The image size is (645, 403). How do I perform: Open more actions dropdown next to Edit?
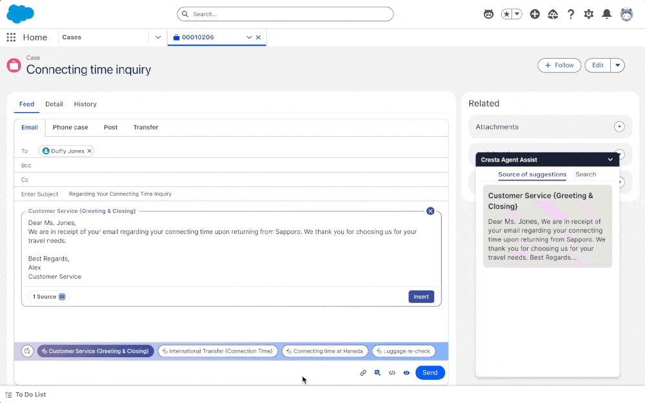(x=617, y=65)
